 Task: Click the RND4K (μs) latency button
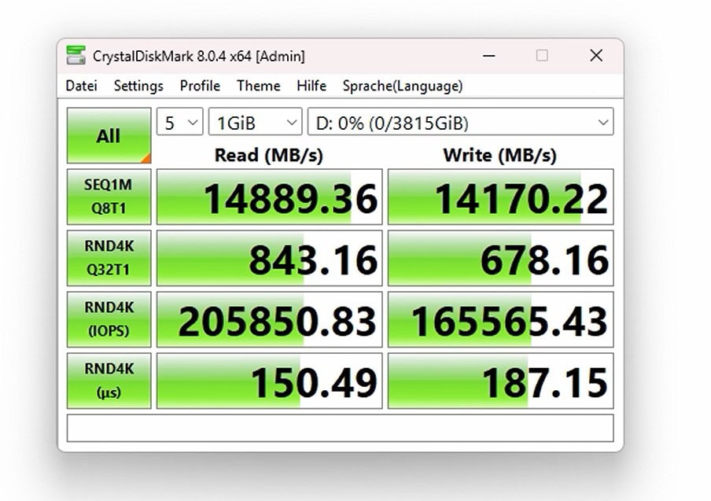[x=109, y=381]
